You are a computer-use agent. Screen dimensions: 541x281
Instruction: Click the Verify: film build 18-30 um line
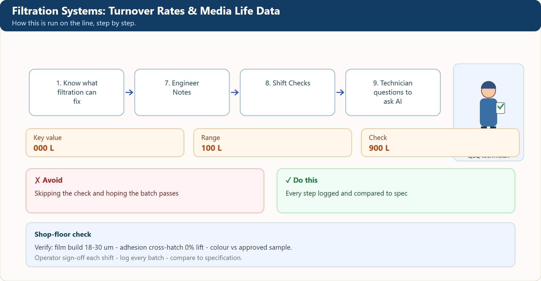pos(163,247)
